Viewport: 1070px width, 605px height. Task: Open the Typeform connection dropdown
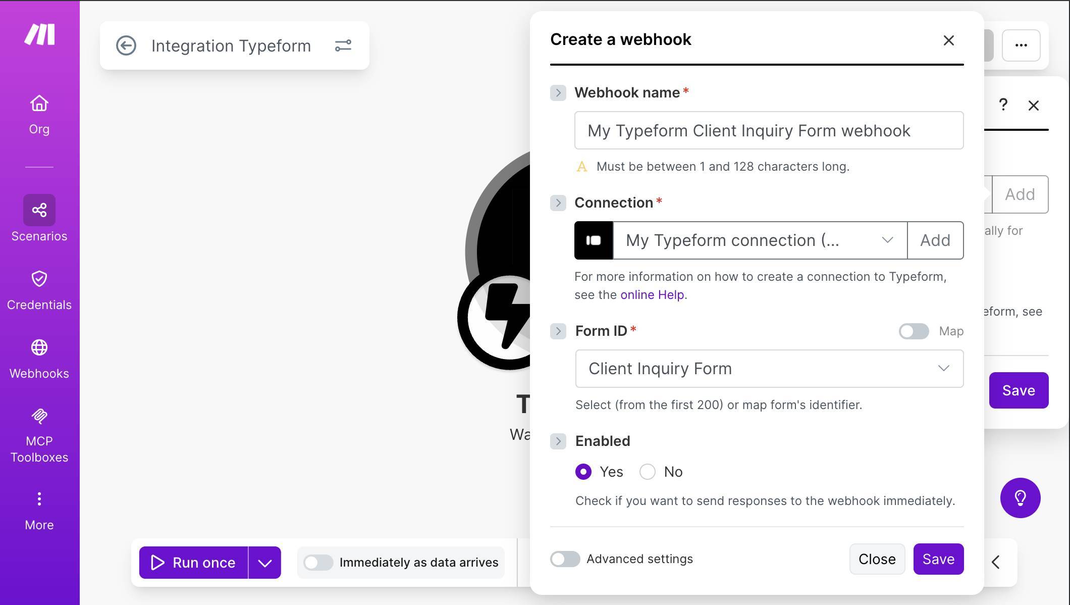click(x=887, y=240)
